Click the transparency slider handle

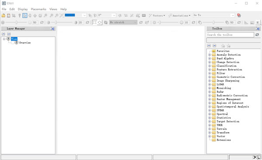pyautogui.click(x=214, y=22)
